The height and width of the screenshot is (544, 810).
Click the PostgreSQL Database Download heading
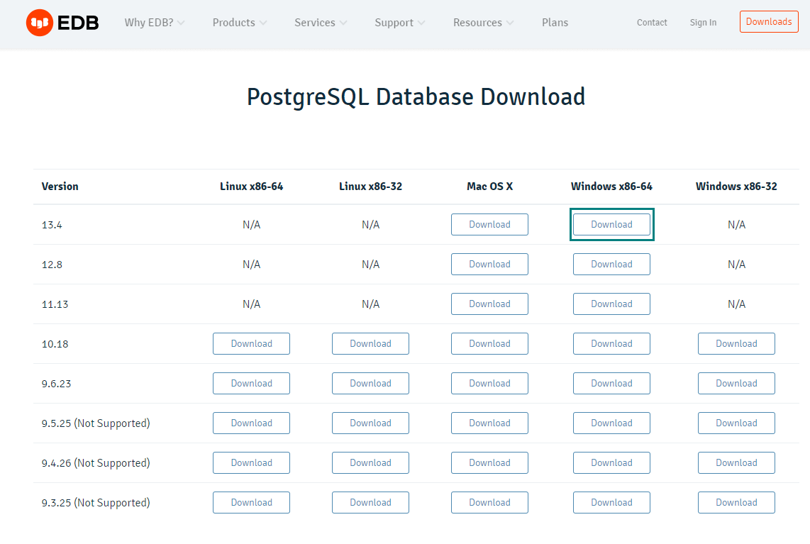pos(416,98)
